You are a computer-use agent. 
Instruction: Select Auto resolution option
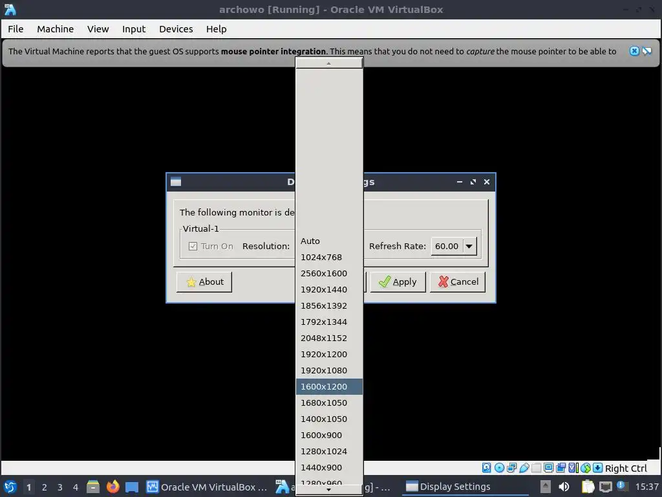click(x=329, y=241)
